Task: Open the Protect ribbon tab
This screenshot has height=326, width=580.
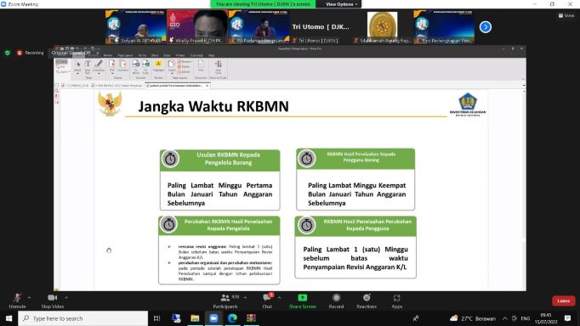Action: pos(179,55)
